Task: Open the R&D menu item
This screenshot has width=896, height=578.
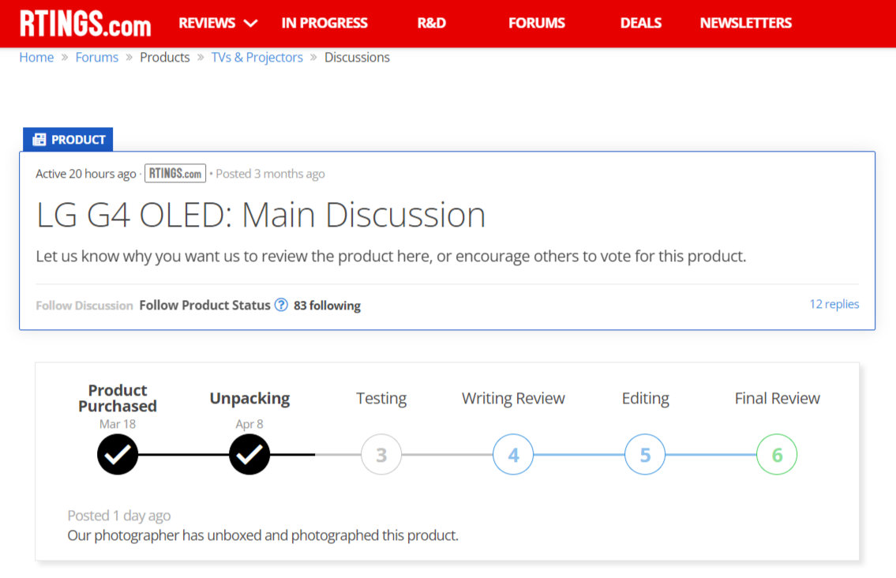Action: point(431,23)
